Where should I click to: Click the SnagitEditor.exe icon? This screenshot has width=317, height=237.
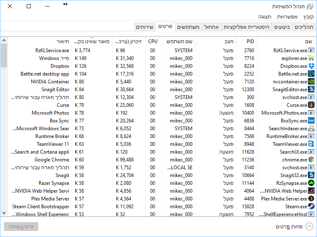(311, 89)
